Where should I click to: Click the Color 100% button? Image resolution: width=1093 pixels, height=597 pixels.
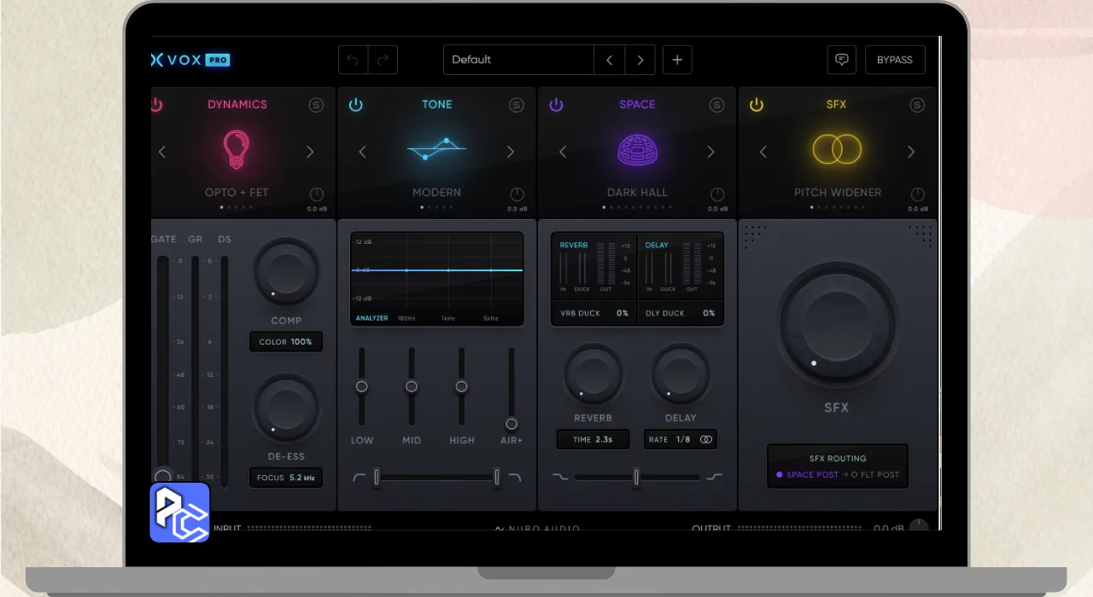(286, 342)
